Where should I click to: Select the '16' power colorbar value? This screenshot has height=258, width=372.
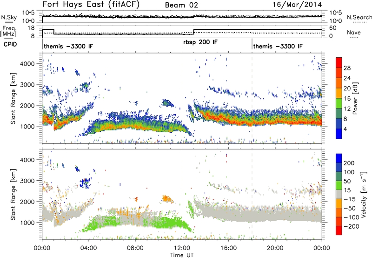coord(347,99)
